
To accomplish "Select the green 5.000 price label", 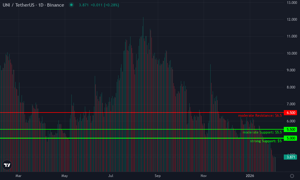I will (290, 138).
